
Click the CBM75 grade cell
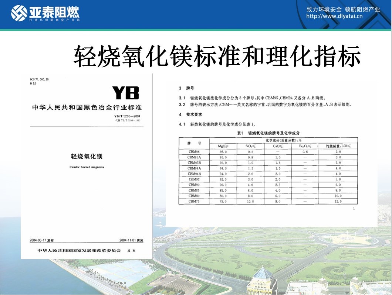coord(194,202)
